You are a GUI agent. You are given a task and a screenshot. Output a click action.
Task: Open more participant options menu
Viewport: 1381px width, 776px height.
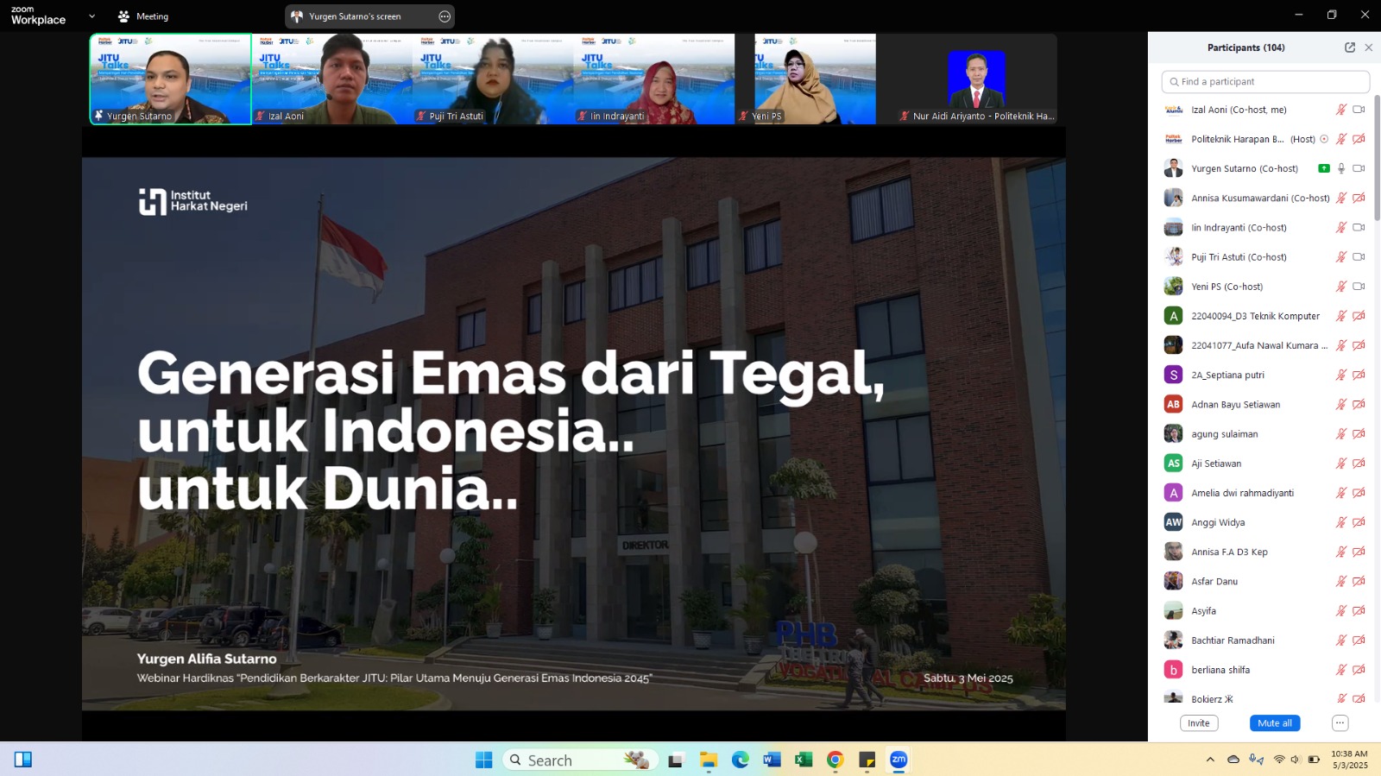(x=1340, y=723)
